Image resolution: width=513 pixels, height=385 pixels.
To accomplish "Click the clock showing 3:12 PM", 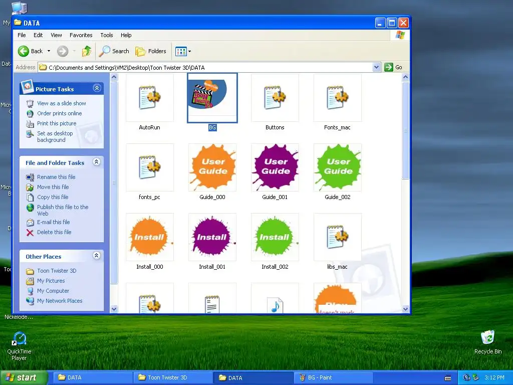I will tap(494, 378).
